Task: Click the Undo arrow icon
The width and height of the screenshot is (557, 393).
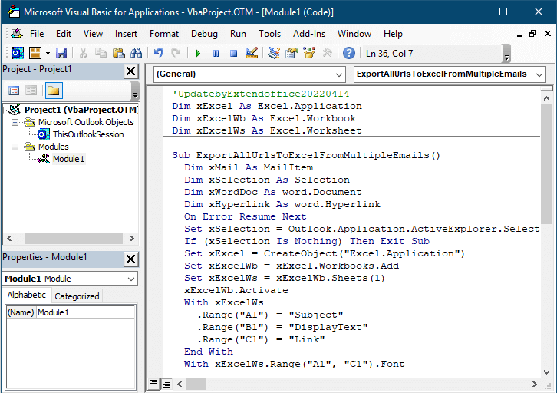Action: pos(159,53)
